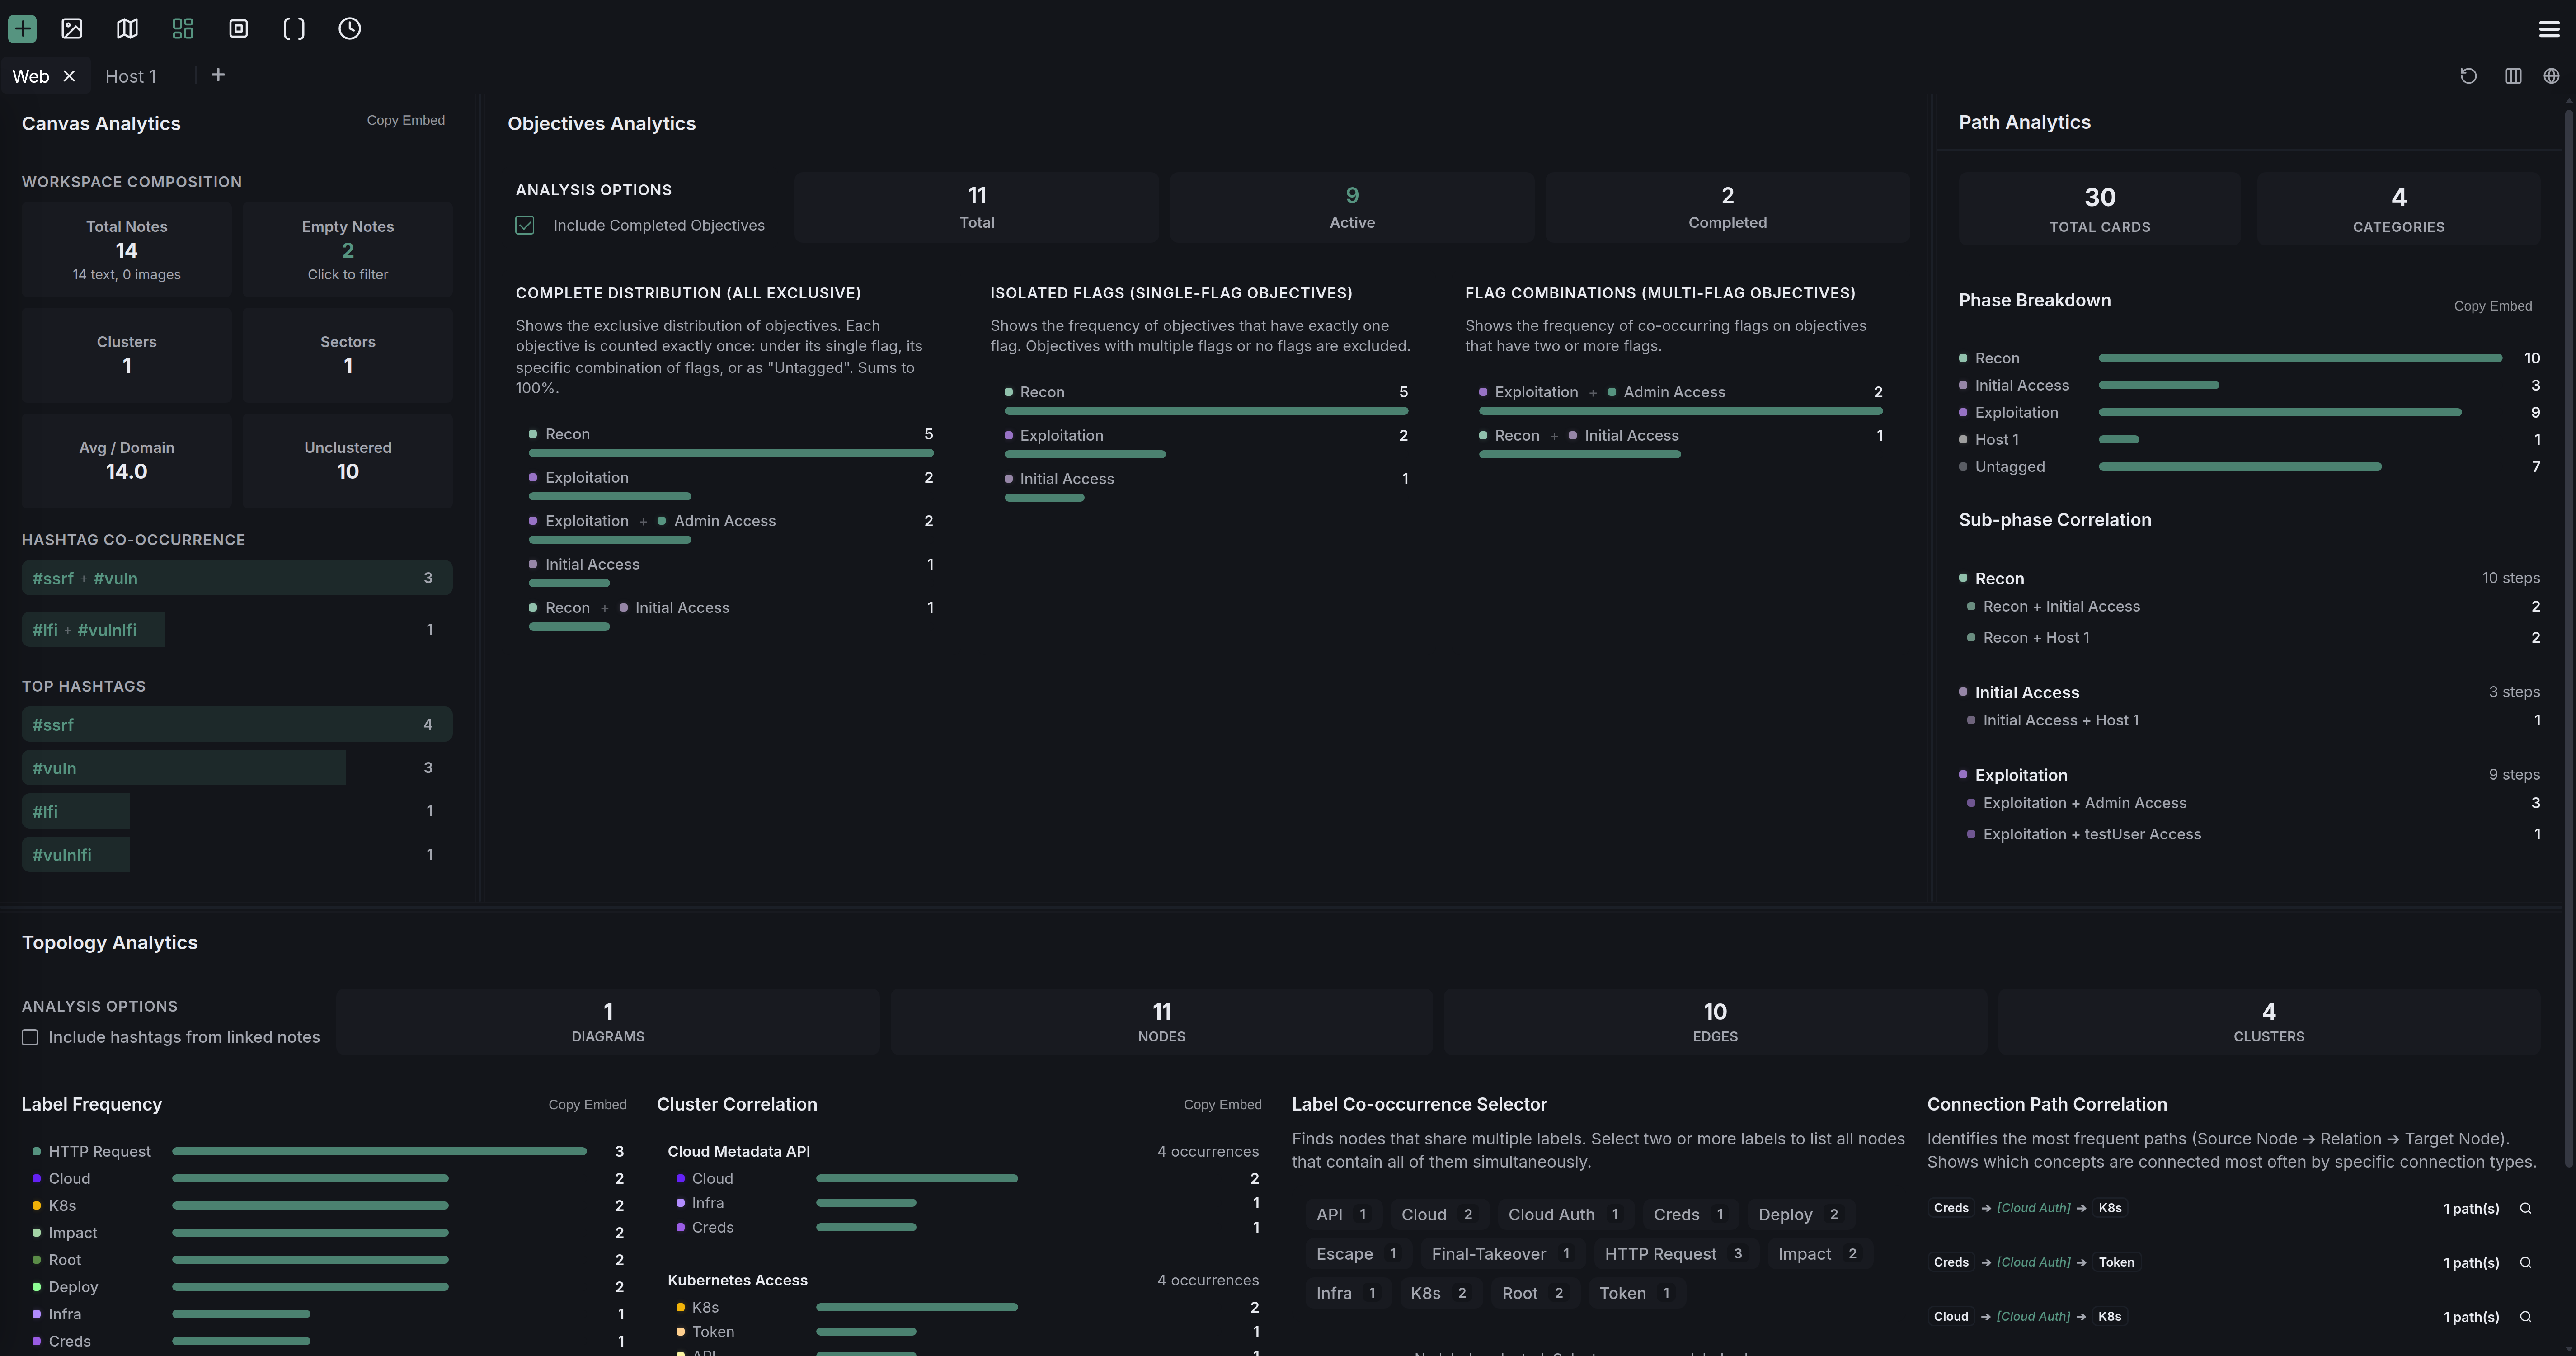Expand the Recon sub-phase group
2576x1356 pixels.
(x=2249, y=578)
